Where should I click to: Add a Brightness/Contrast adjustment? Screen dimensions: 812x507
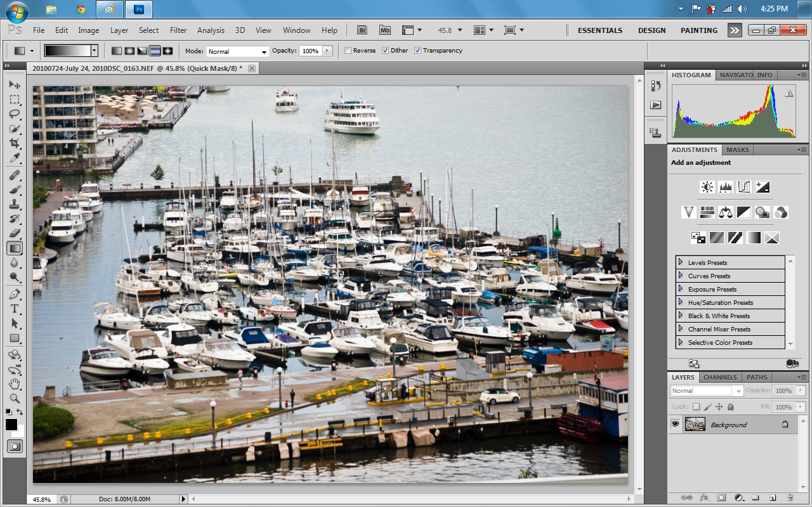[x=707, y=187]
